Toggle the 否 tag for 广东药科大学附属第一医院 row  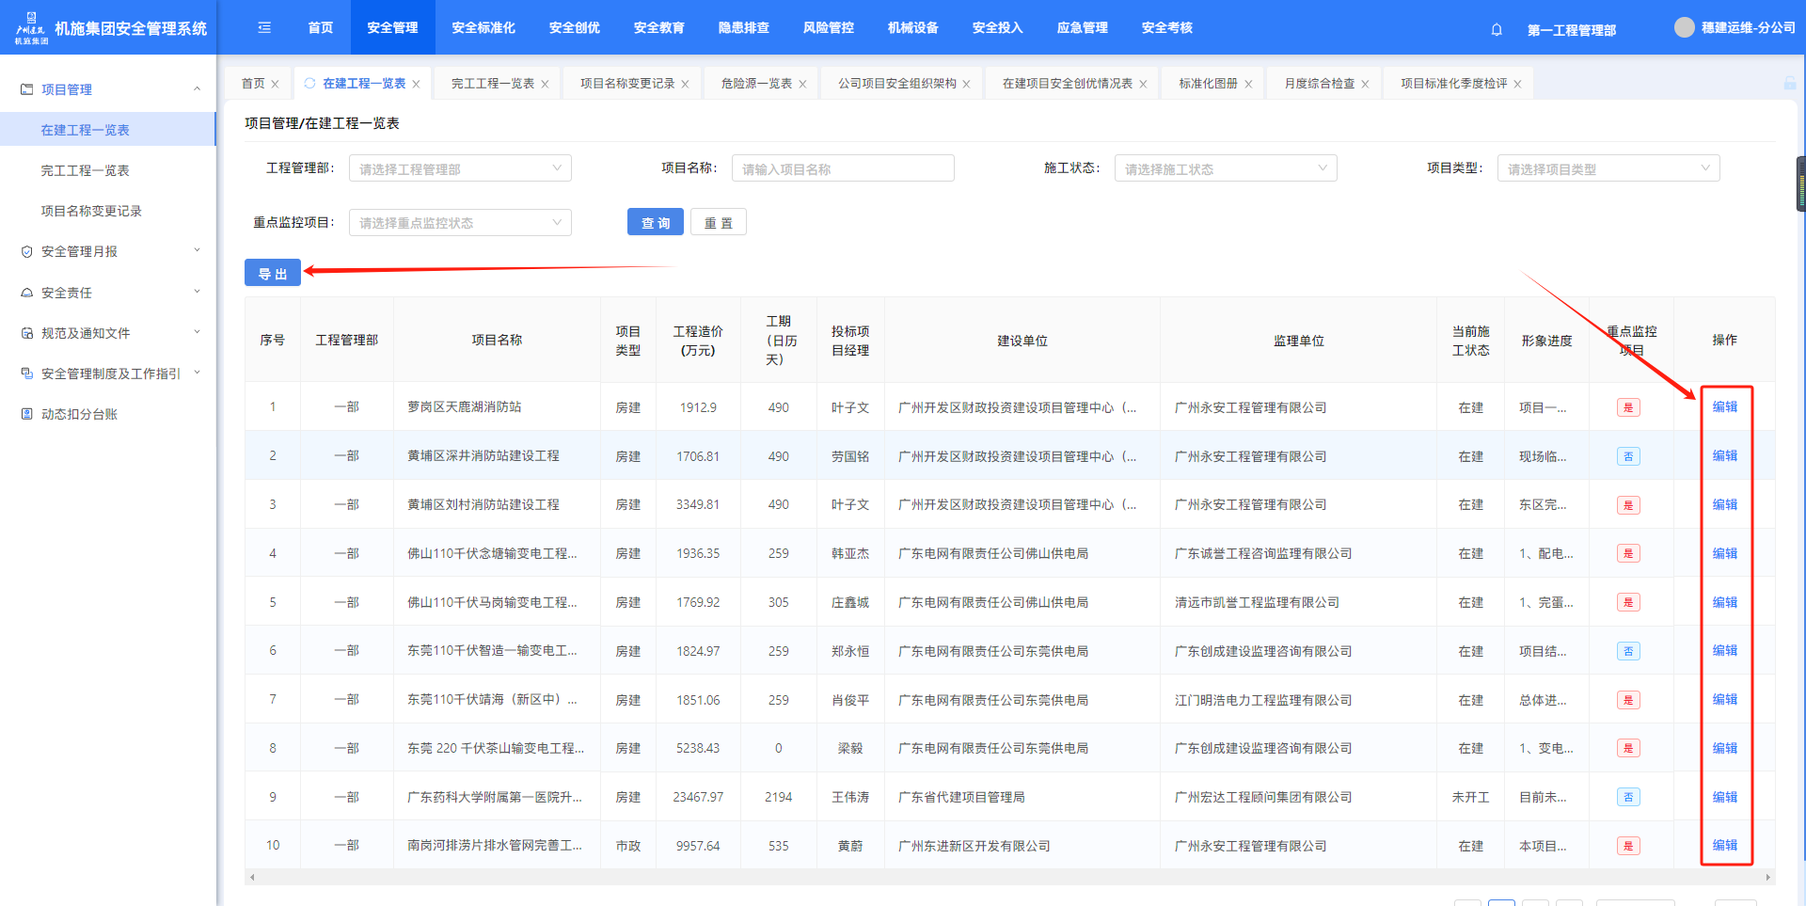point(1627,797)
